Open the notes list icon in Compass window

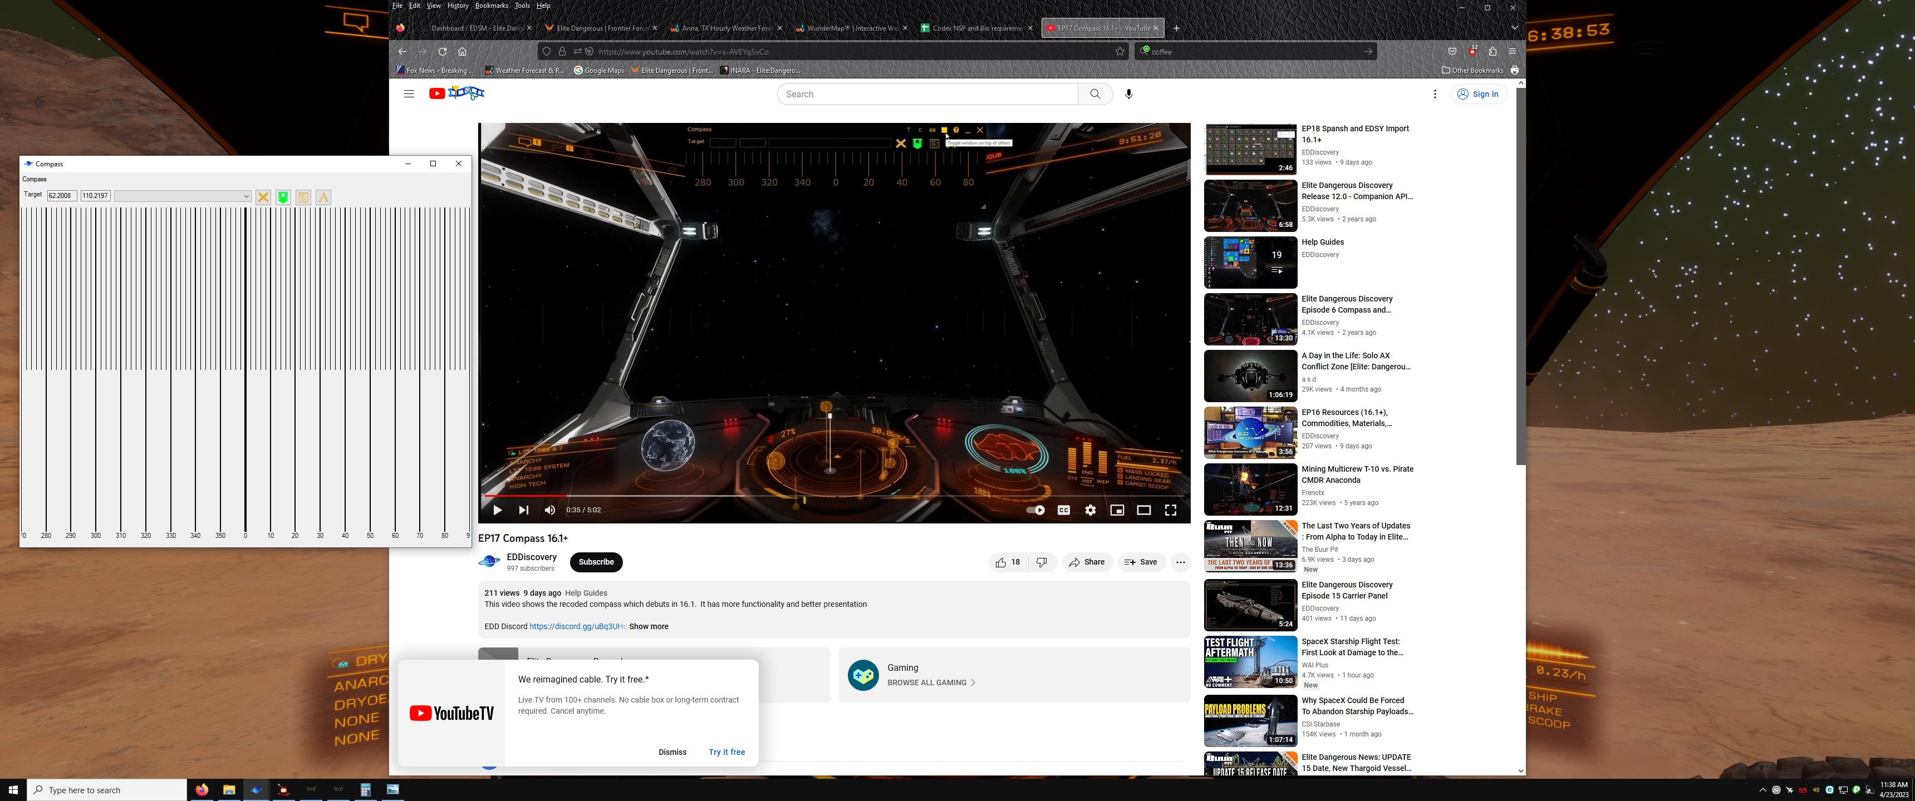tap(303, 197)
